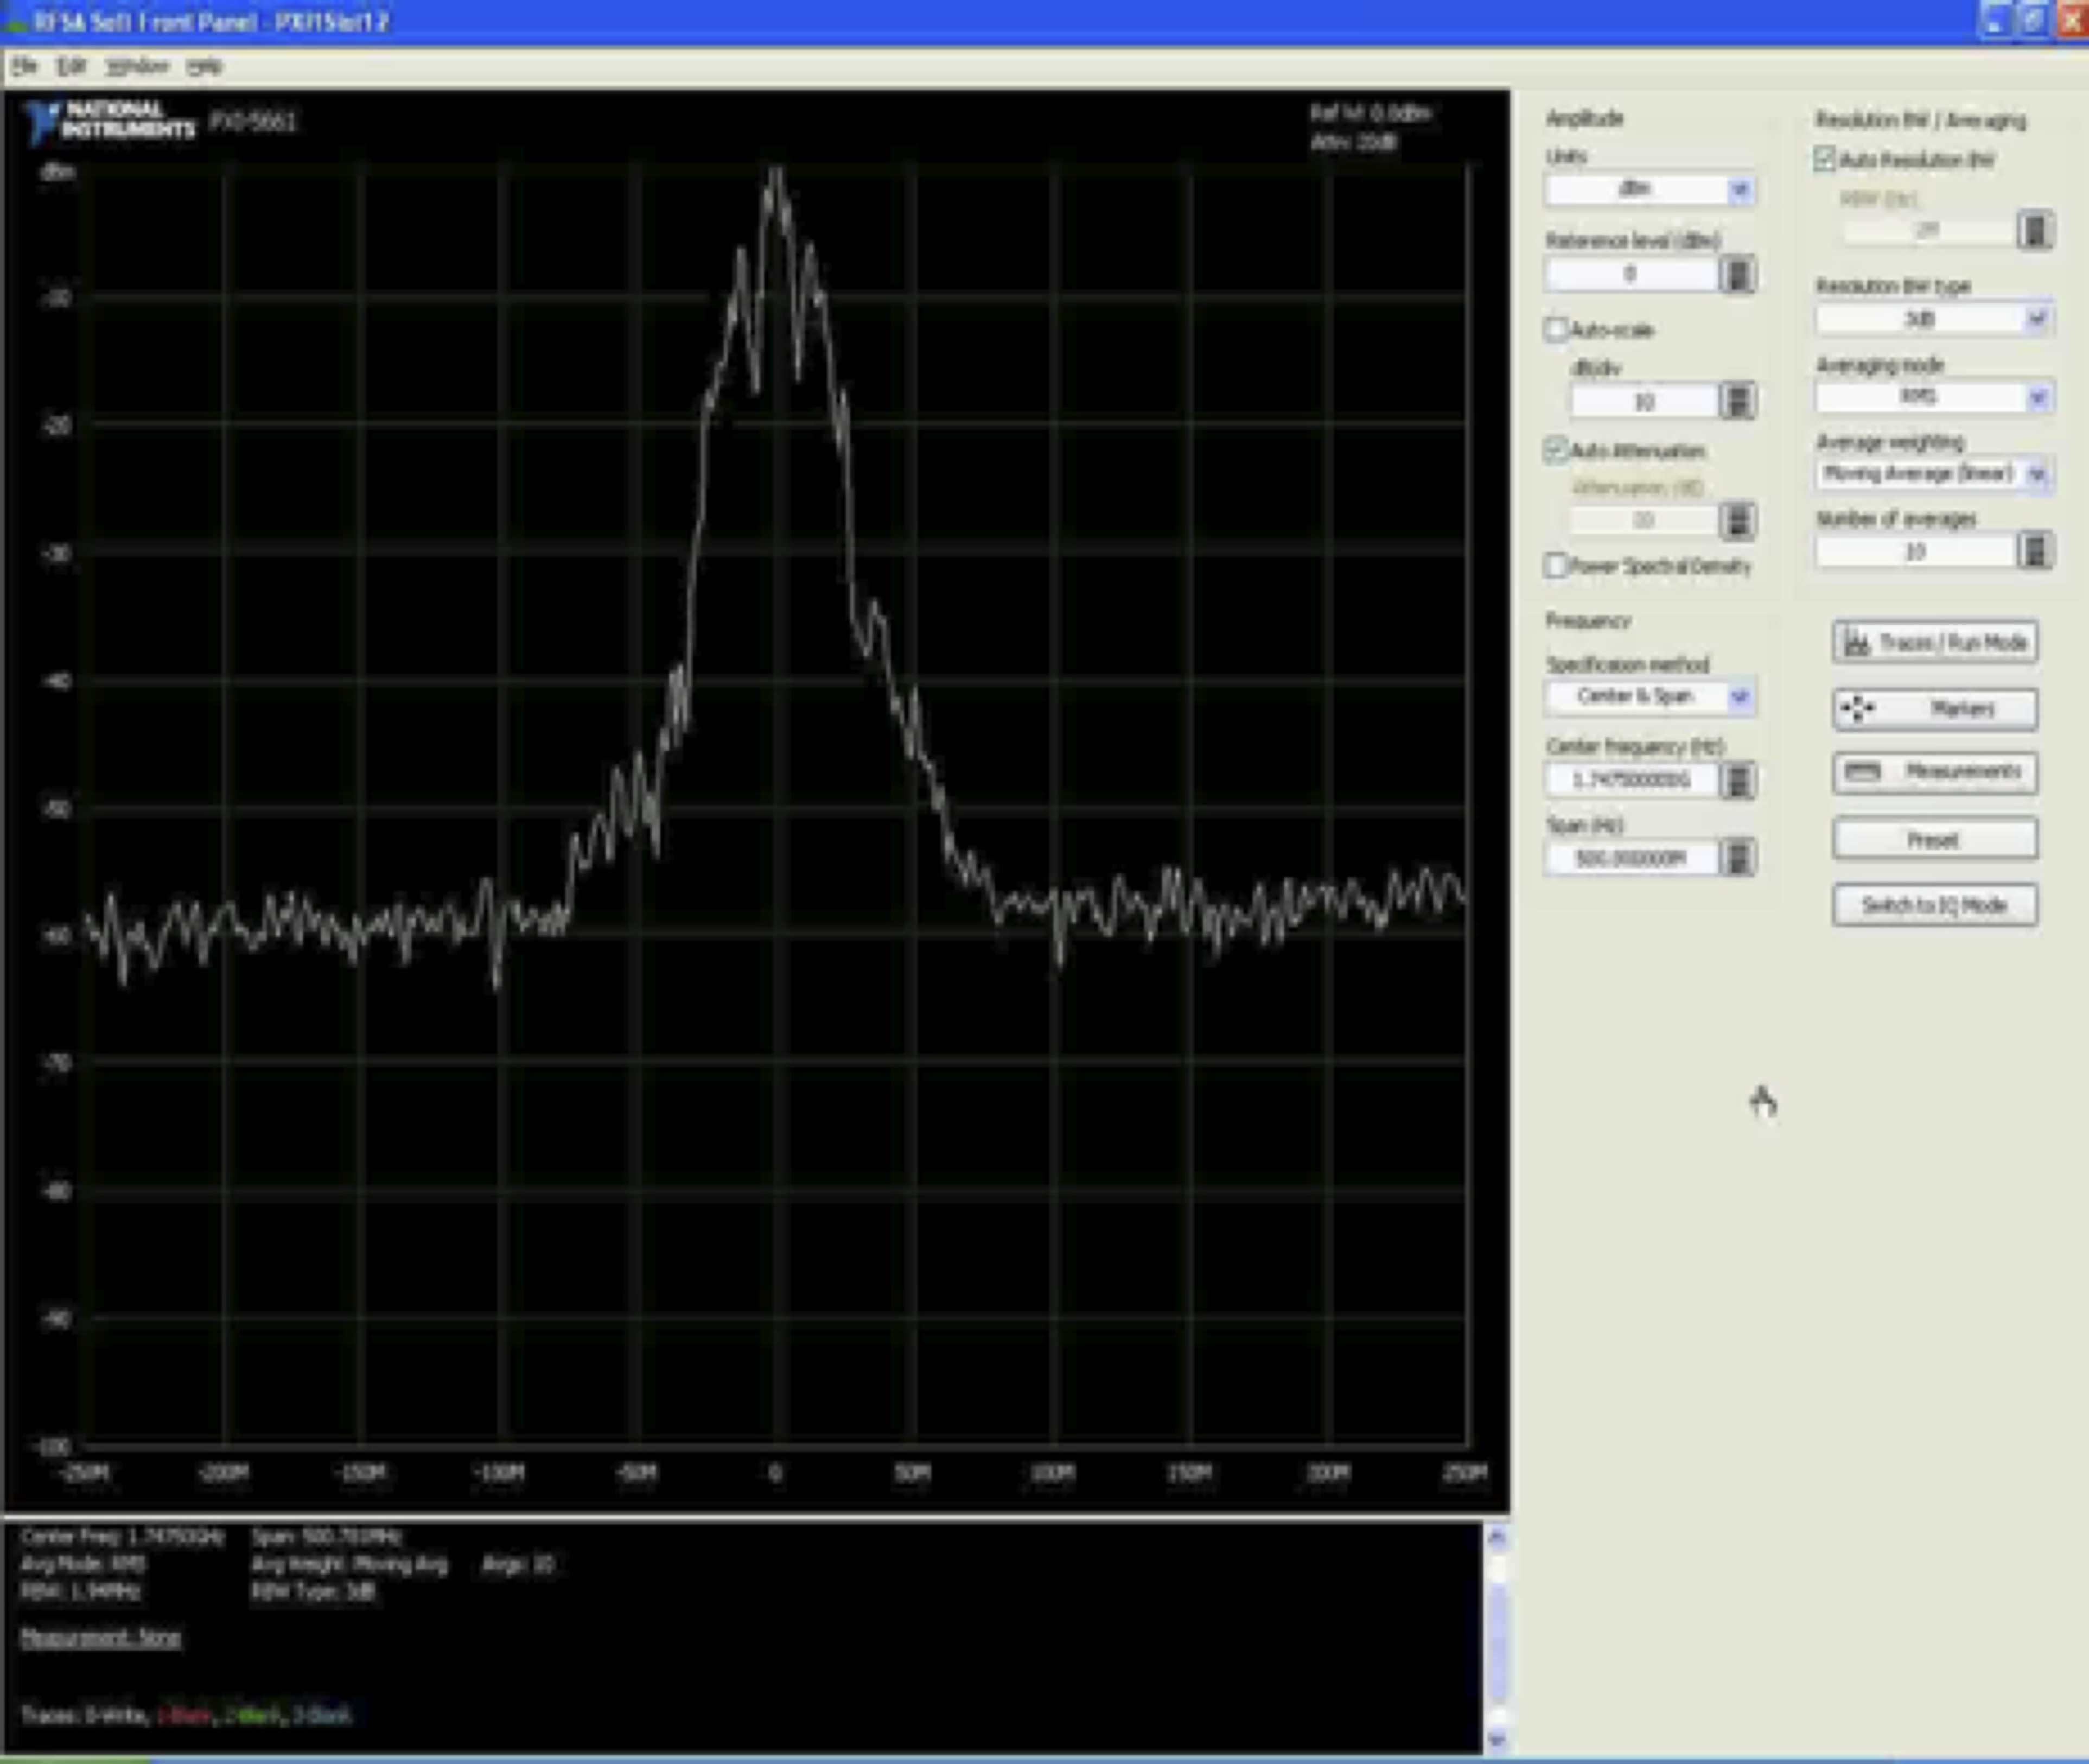This screenshot has width=2089, height=1764.
Task: Click the Reference level value field
Action: [1631, 274]
